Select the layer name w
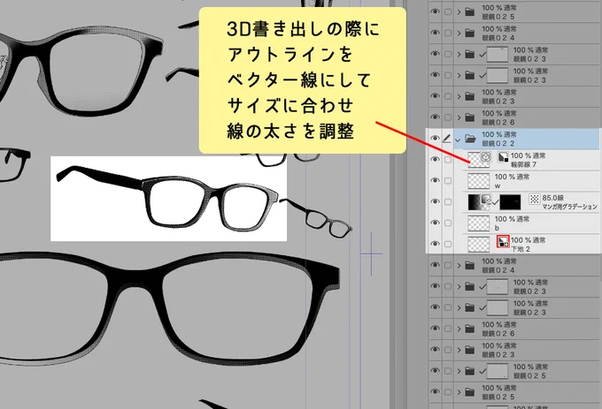 point(498,186)
